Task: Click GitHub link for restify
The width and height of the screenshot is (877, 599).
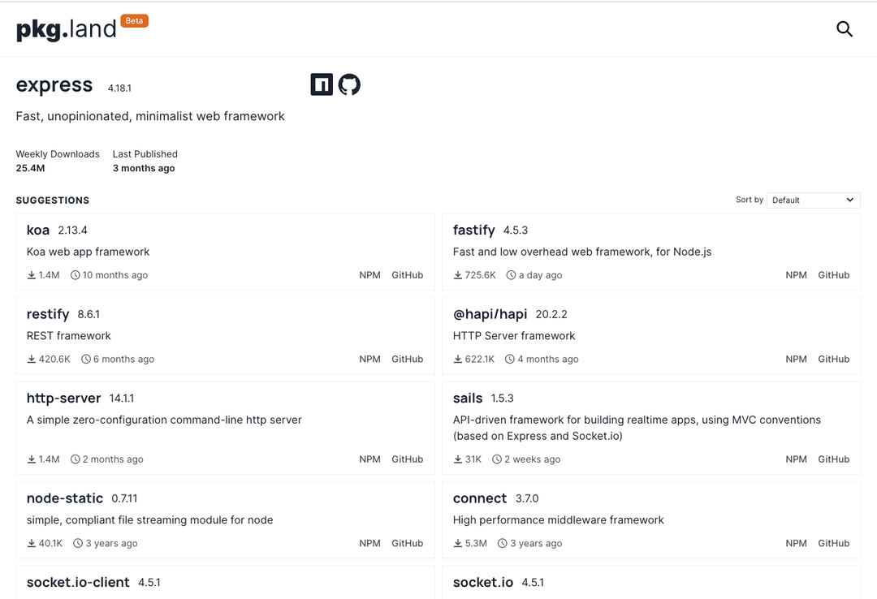Action: 407,359
